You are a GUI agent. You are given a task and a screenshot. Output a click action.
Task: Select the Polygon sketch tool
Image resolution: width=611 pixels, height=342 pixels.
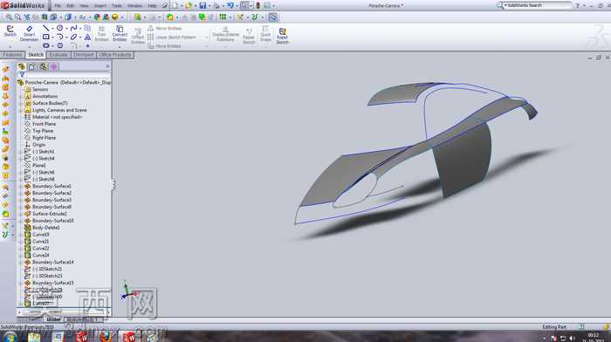click(x=59, y=45)
